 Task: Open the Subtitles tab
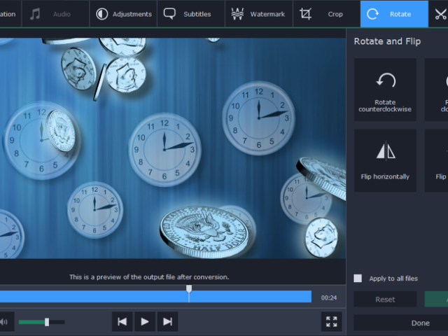point(191,14)
